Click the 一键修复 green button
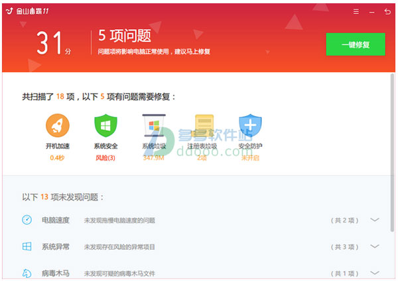 (x=356, y=45)
